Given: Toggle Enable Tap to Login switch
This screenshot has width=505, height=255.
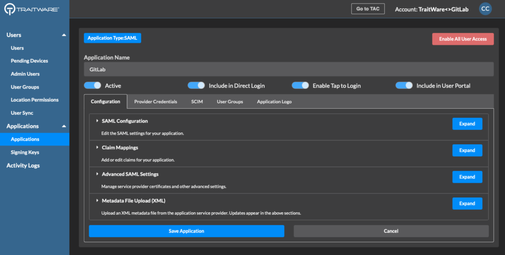Looking at the screenshot, I should (300, 86).
